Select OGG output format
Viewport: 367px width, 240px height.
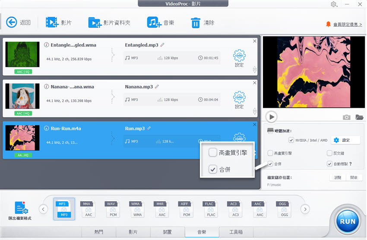pyautogui.click(x=284, y=209)
